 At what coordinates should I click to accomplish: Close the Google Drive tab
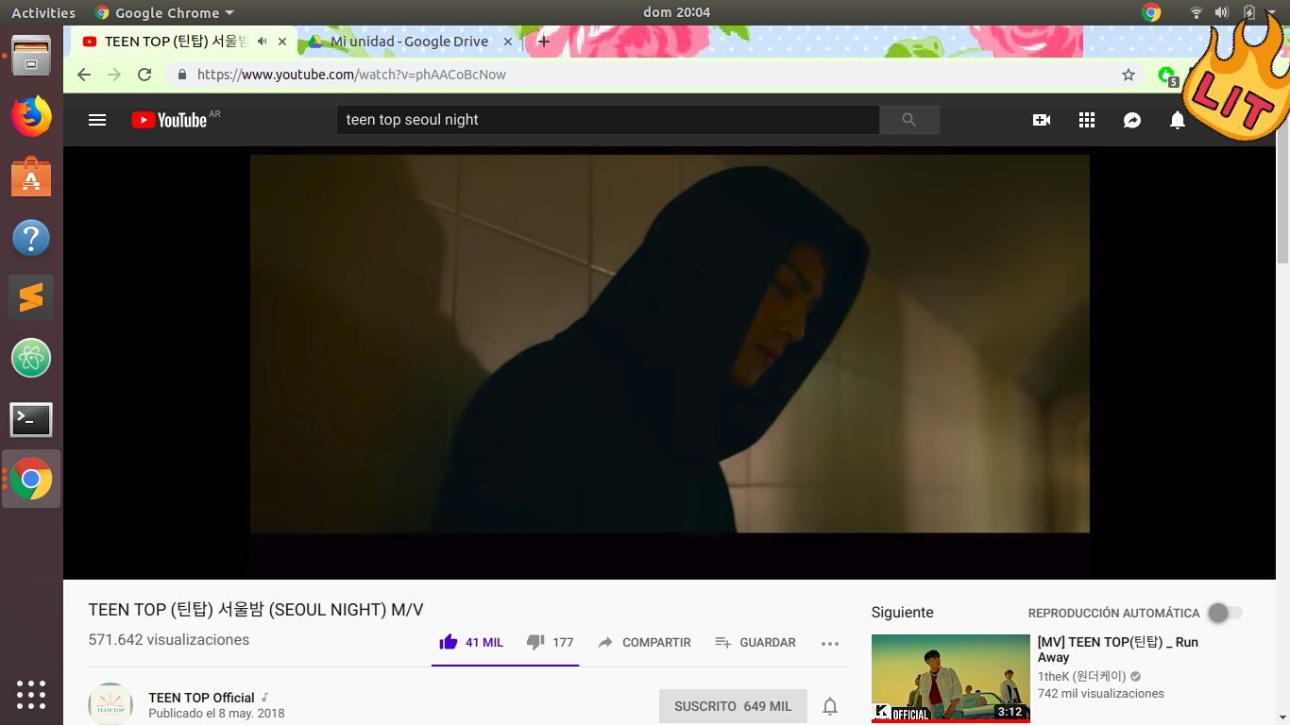click(x=508, y=42)
